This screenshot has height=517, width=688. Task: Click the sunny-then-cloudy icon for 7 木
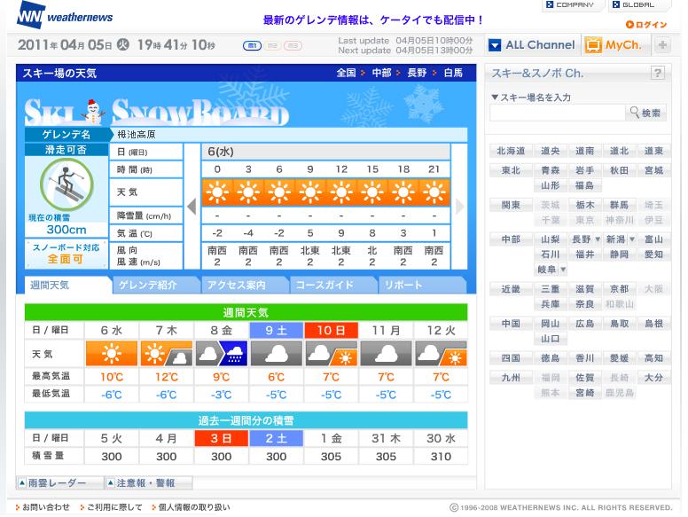click(167, 354)
